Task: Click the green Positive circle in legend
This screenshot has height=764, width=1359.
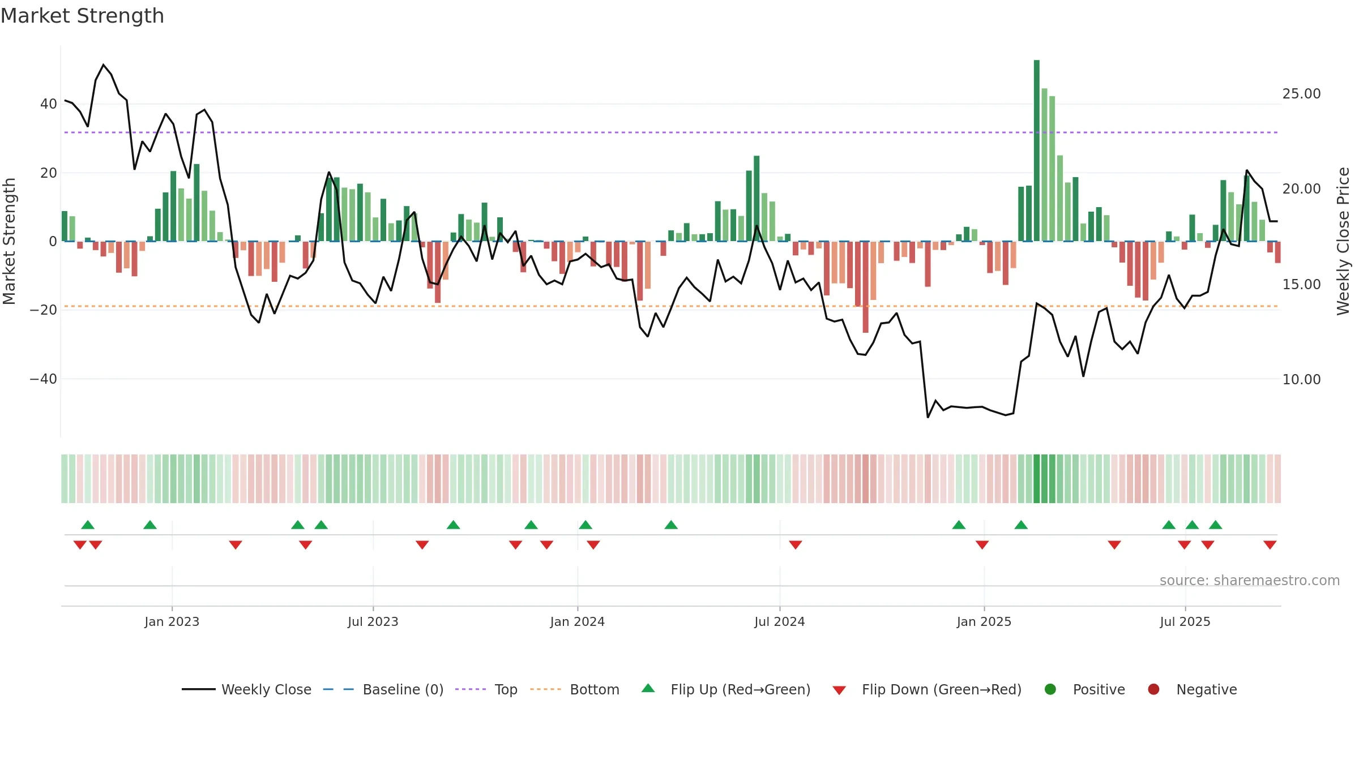Action: pos(1050,689)
